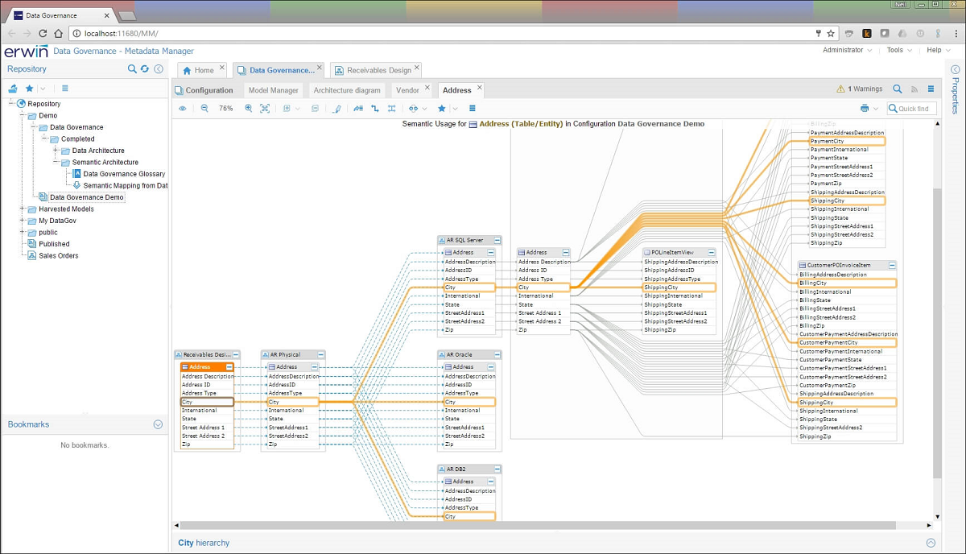Zoom in on the diagram

pyautogui.click(x=248, y=108)
